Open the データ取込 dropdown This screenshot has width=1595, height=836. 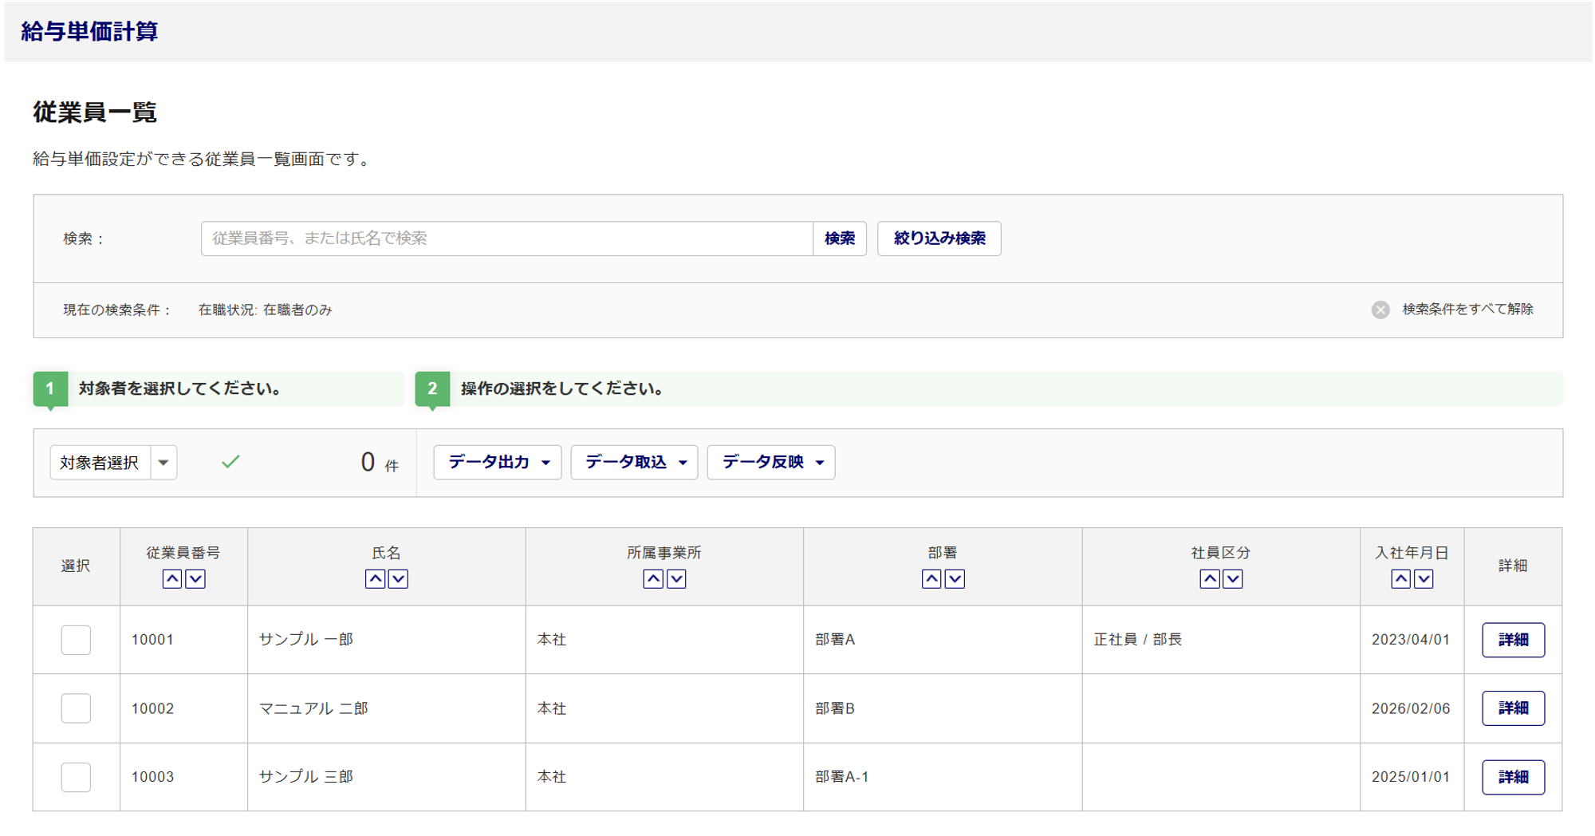[634, 463]
